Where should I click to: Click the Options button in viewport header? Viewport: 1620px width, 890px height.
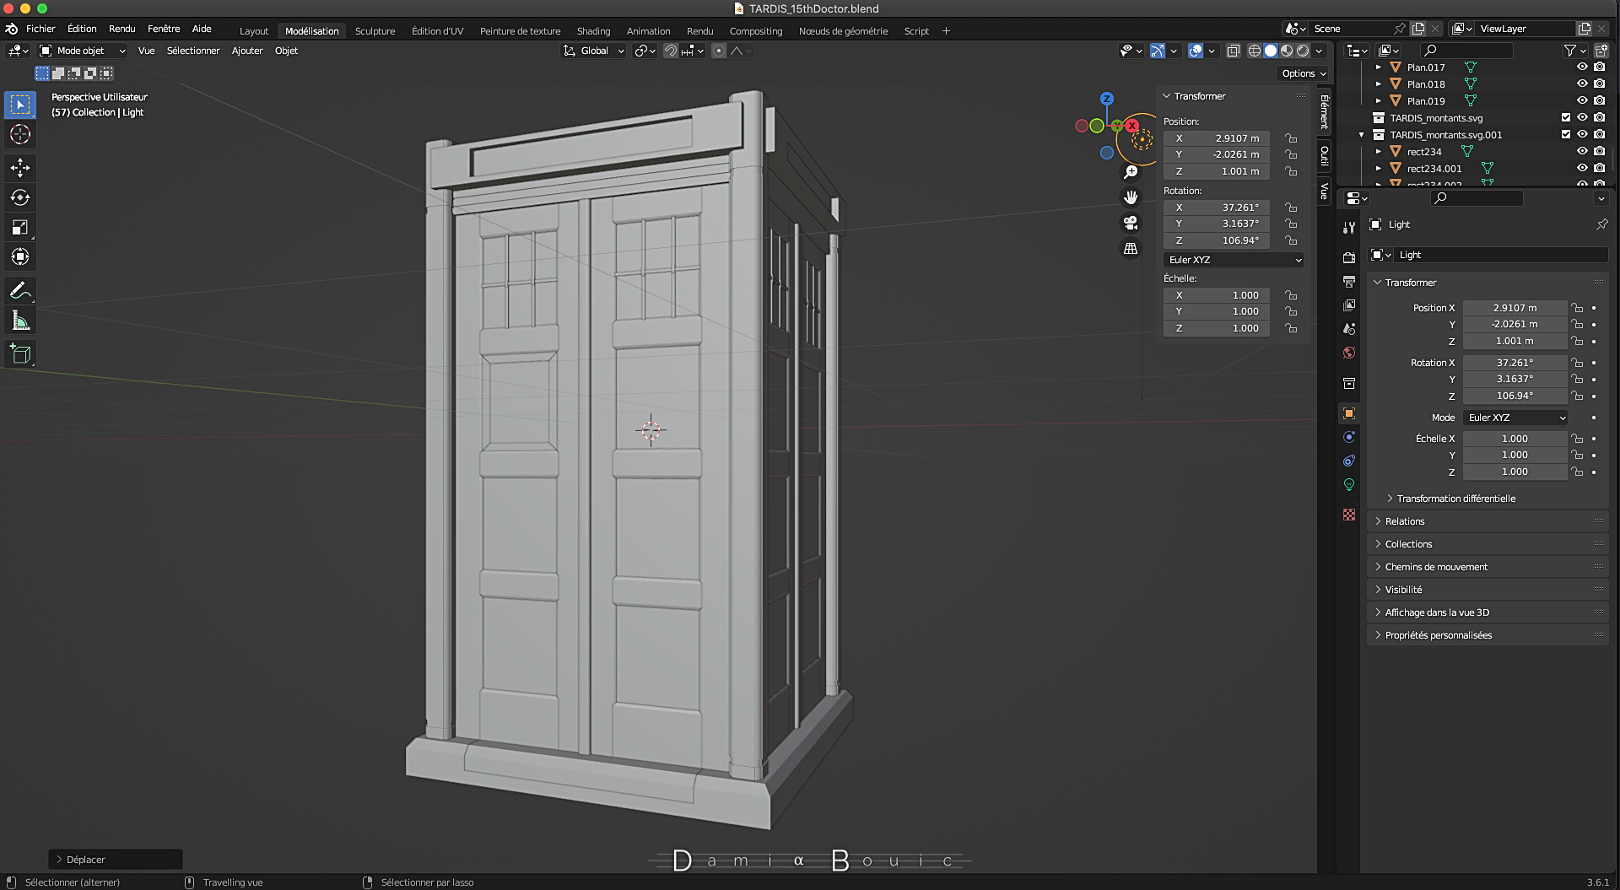pyautogui.click(x=1304, y=73)
